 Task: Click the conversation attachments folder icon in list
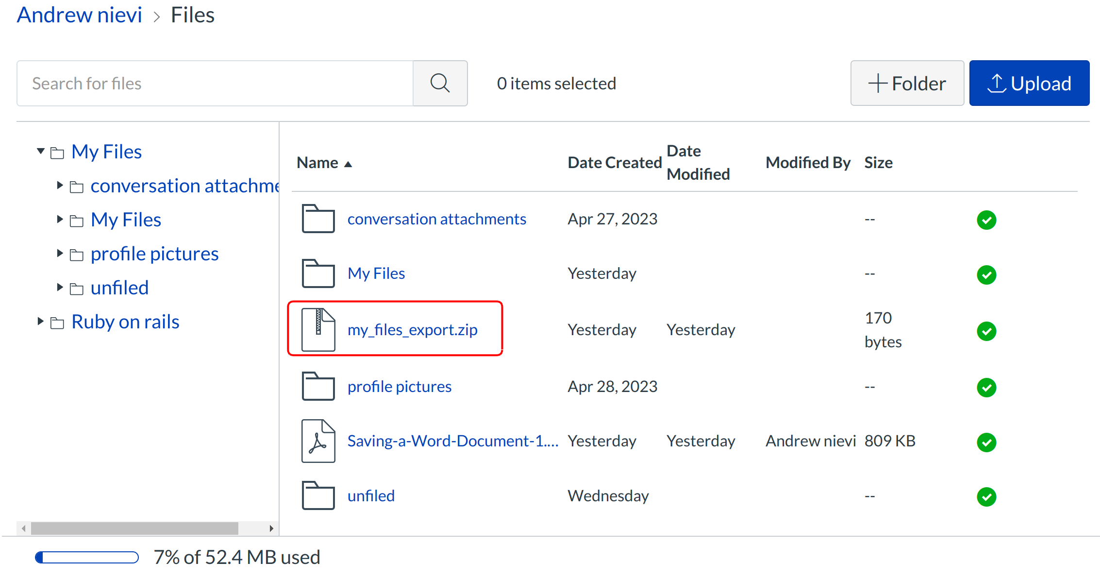click(x=318, y=219)
